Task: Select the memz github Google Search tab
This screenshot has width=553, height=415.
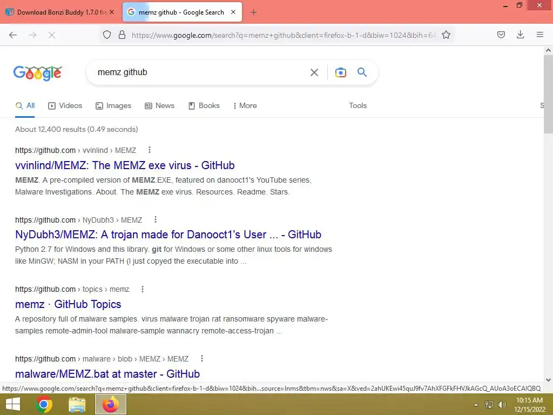Action: tap(183, 12)
